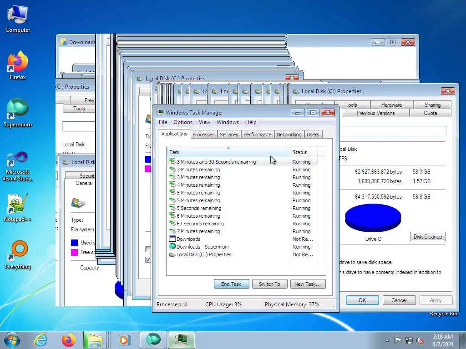Open Microsoft Visual Studio desktop shortcut

[x=18, y=166]
